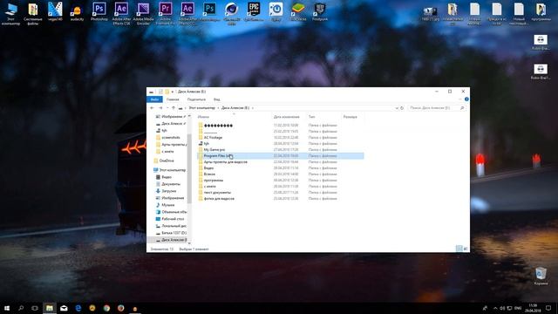Image resolution: width=558 pixels, height=314 pixels.
Task: Open the upper Robo-Brain desktop file
Action: 541,42
